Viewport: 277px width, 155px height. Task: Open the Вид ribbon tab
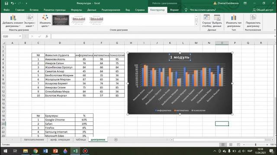128,10
